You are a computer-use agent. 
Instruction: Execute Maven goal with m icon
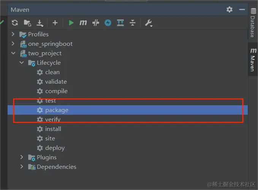coord(83,23)
